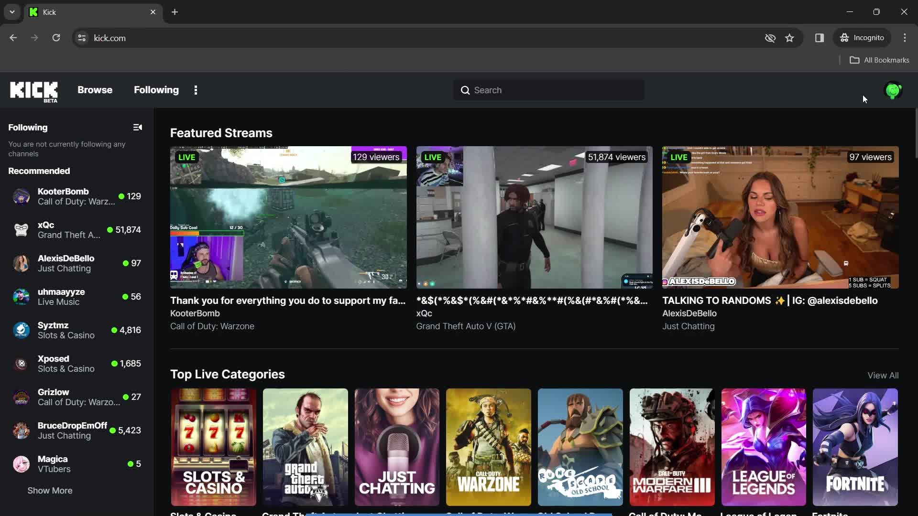This screenshot has width=918, height=516.
Task: Click the LIVE badge on xQc stream
Action: pos(433,157)
